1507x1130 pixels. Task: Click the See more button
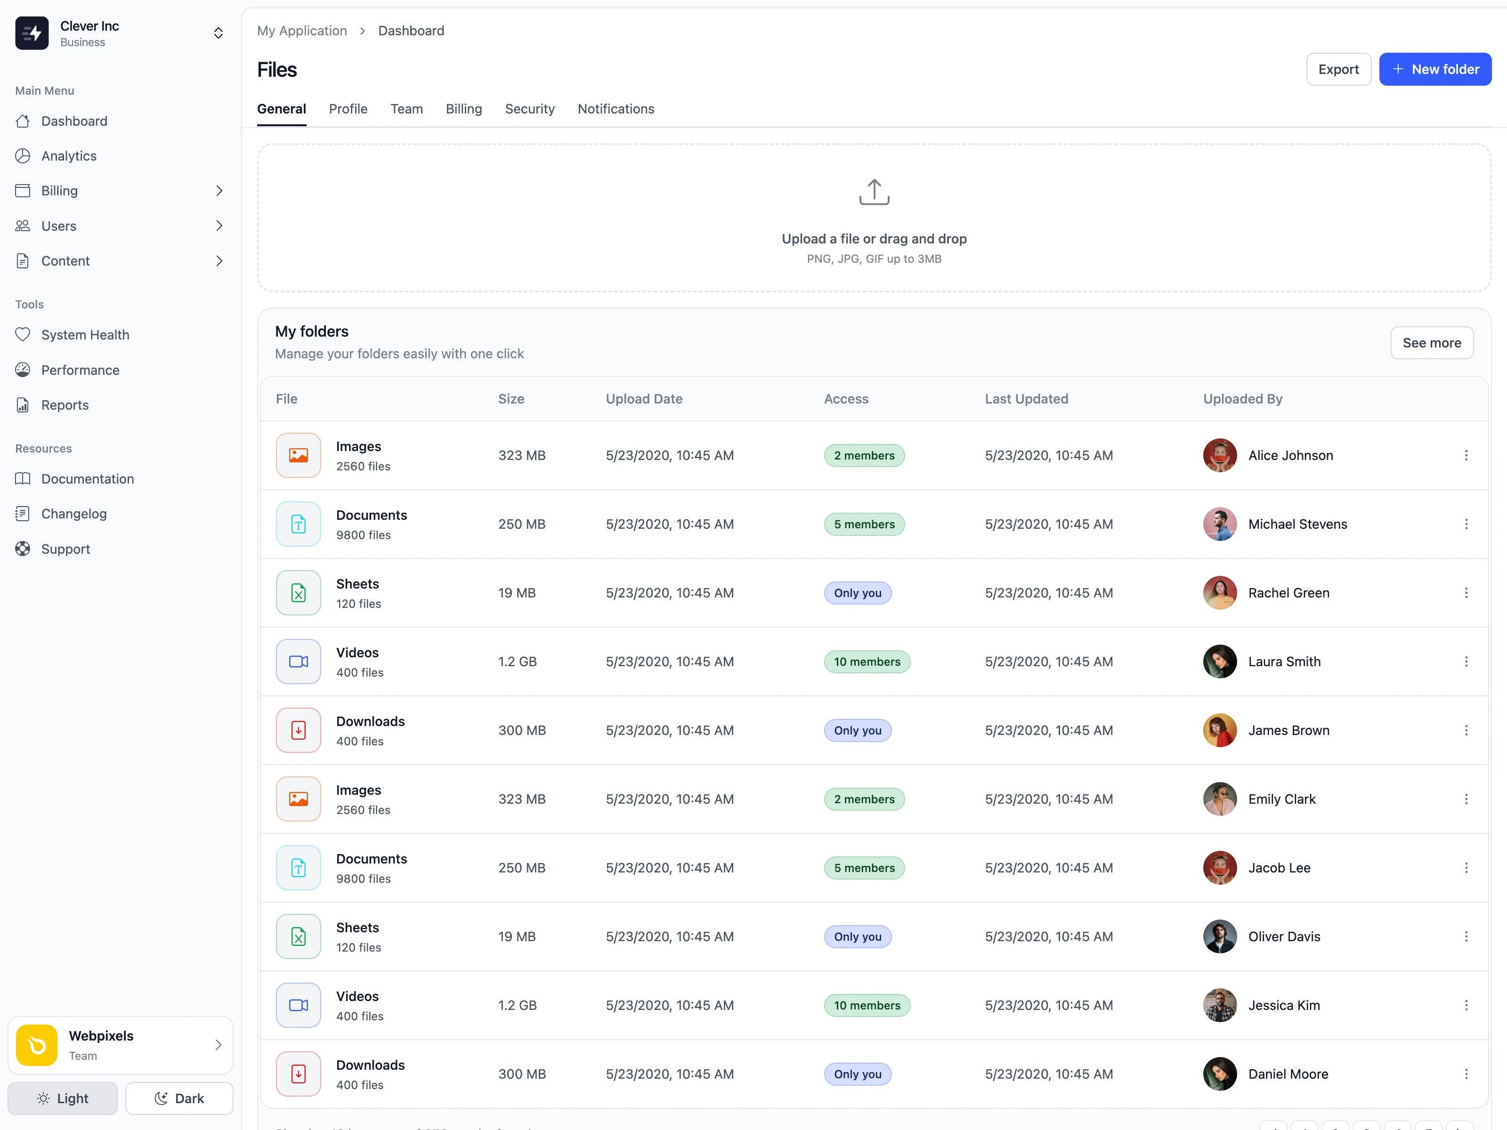click(x=1431, y=343)
